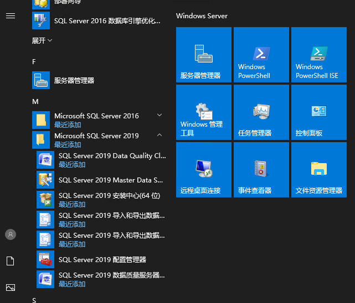This screenshot has height=303, width=355.
Task: Click SQL Server 2019 数据质量服务器 icon
Action: coord(45,279)
